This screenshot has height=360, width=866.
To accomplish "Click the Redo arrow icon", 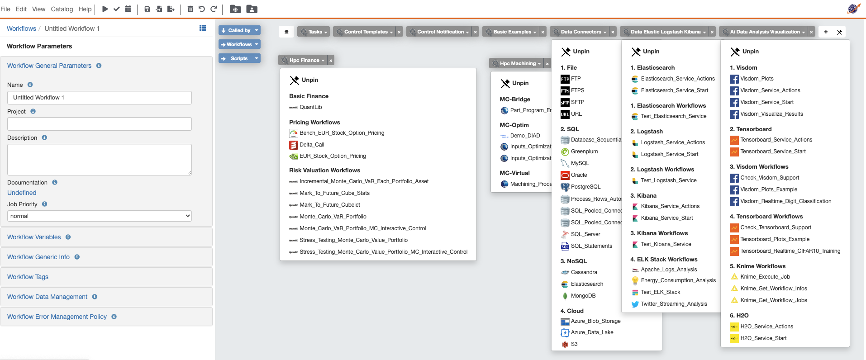I will coord(214,9).
